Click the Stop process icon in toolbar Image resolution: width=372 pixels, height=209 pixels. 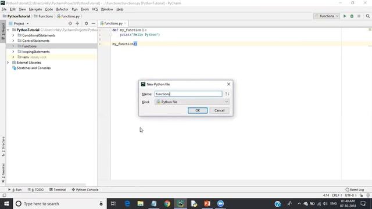(x=359, y=16)
